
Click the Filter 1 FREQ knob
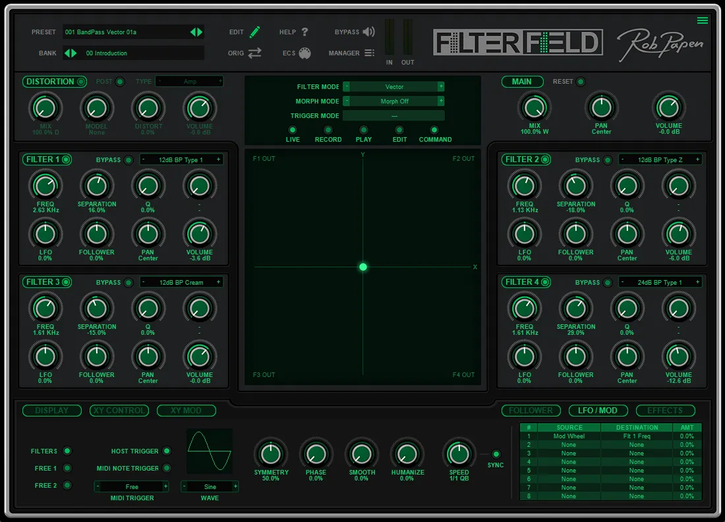pyautogui.click(x=45, y=186)
